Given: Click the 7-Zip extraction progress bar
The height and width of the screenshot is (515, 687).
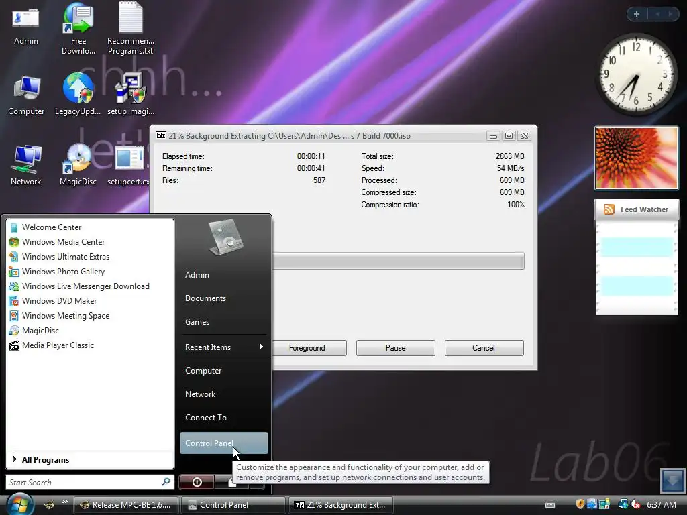Looking at the screenshot, I should pyautogui.click(x=399, y=261).
